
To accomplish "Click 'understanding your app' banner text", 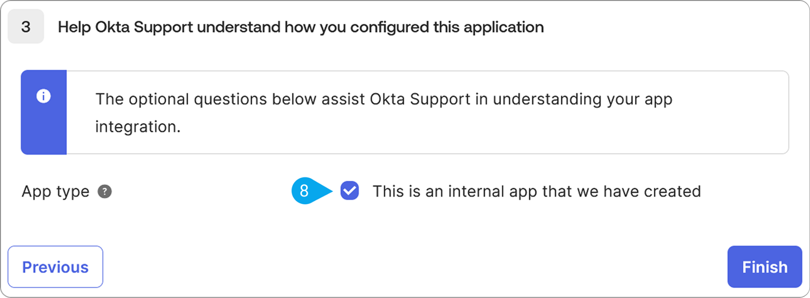I will [583, 99].
